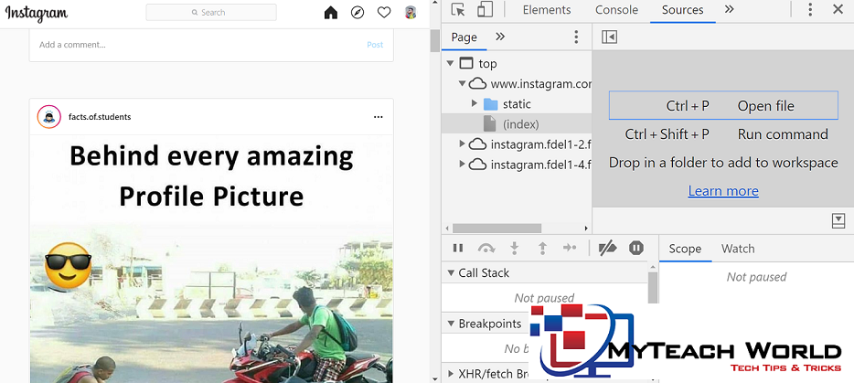Click the Ctrl + P Open file shortcut row
The image size is (854, 383).
[x=723, y=105]
